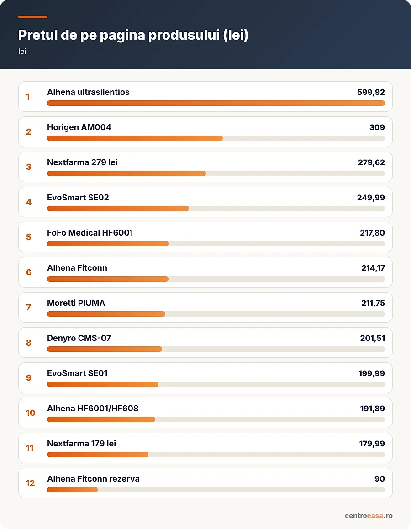Click the 249,99 price value
The width and height of the screenshot is (411, 529).
pyautogui.click(x=371, y=198)
